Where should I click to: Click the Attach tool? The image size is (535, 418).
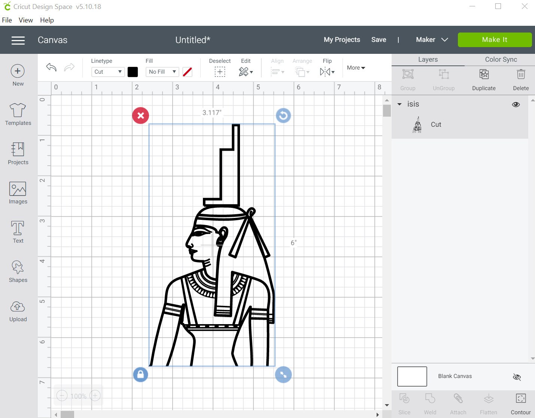click(458, 403)
